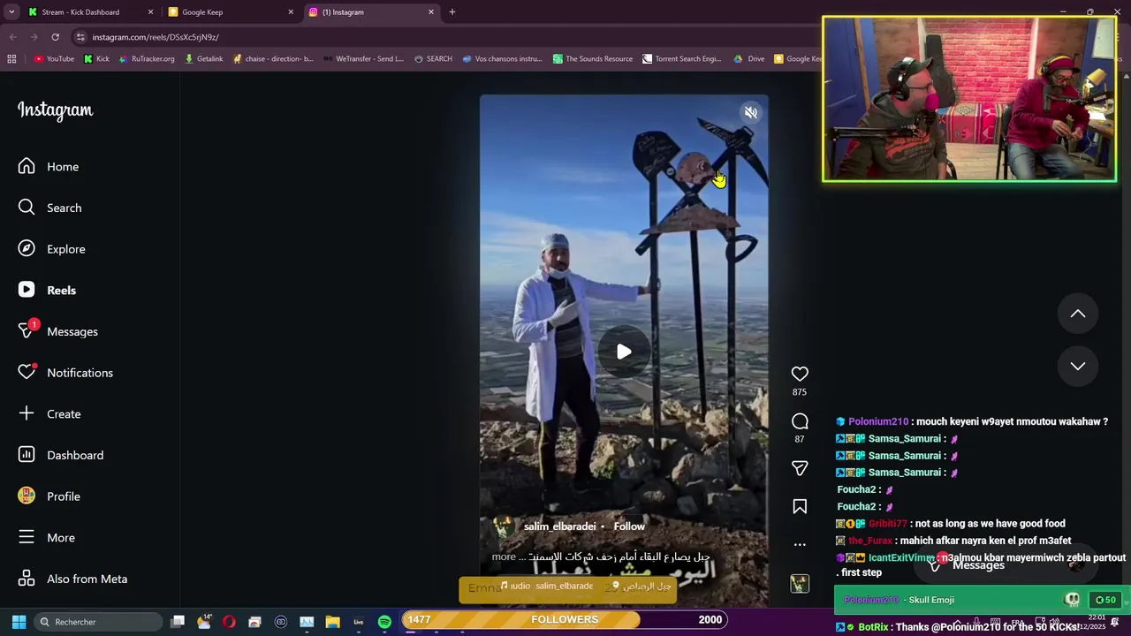Click the Rechercher taskbar search box
The width and height of the screenshot is (1131, 636).
click(98, 622)
